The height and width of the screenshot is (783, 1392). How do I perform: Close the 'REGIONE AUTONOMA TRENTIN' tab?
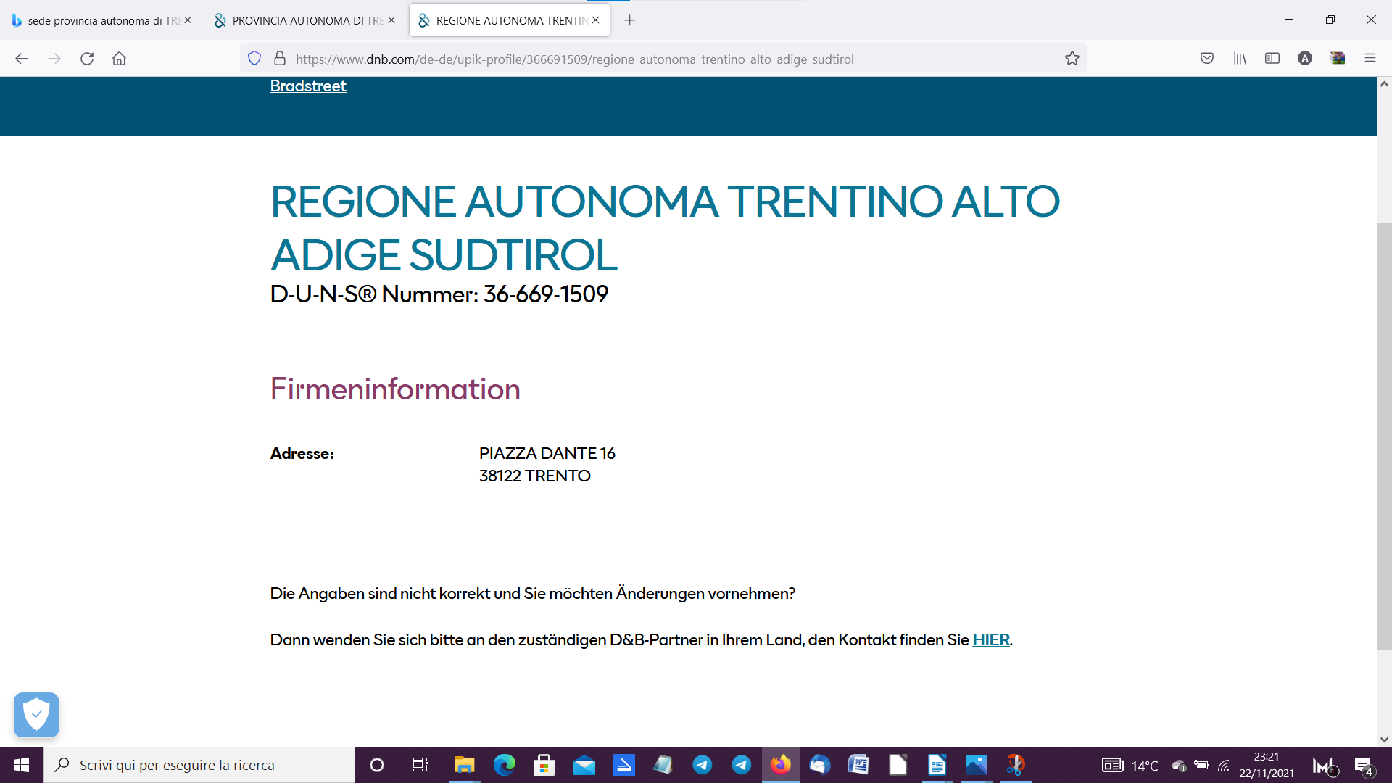[596, 20]
